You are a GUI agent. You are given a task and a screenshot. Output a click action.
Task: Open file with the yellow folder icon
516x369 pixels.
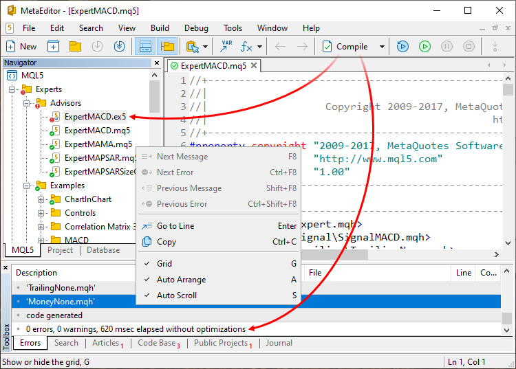click(76, 47)
